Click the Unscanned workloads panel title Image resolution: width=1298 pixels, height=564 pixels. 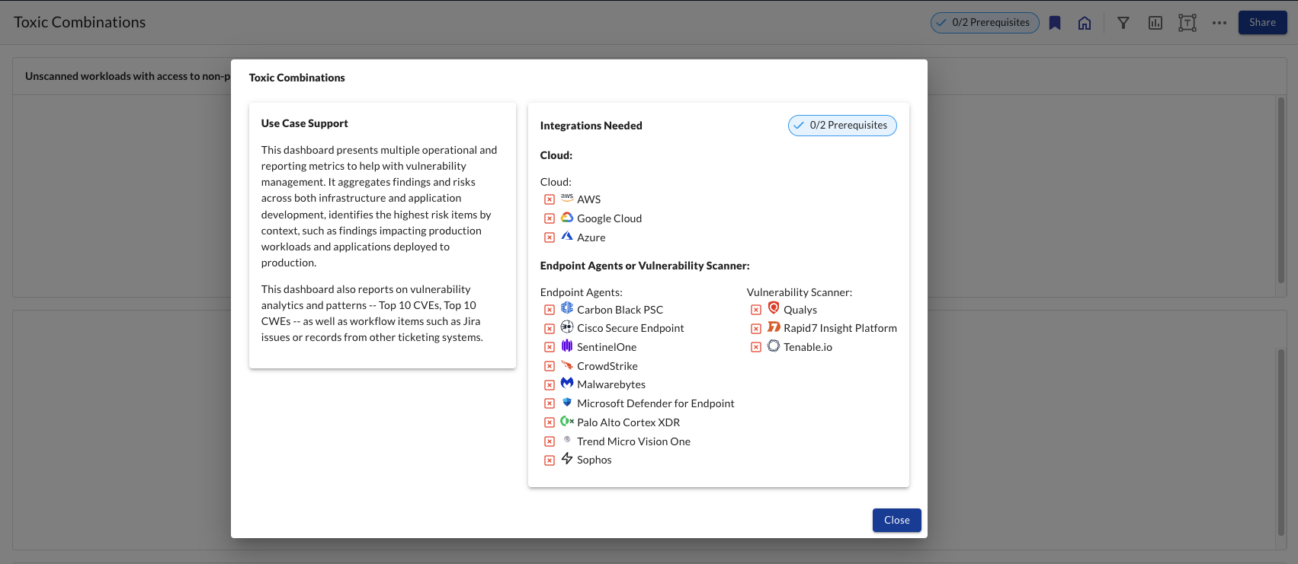pos(128,76)
